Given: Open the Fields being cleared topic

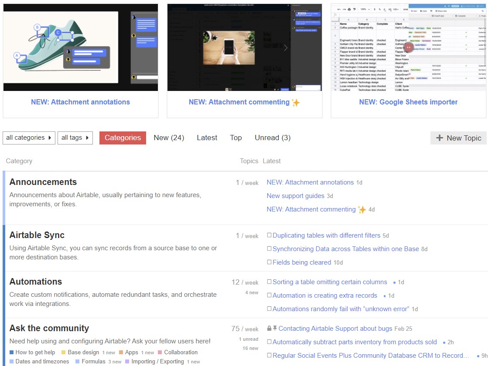Looking at the screenshot, I should coord(302,262).
